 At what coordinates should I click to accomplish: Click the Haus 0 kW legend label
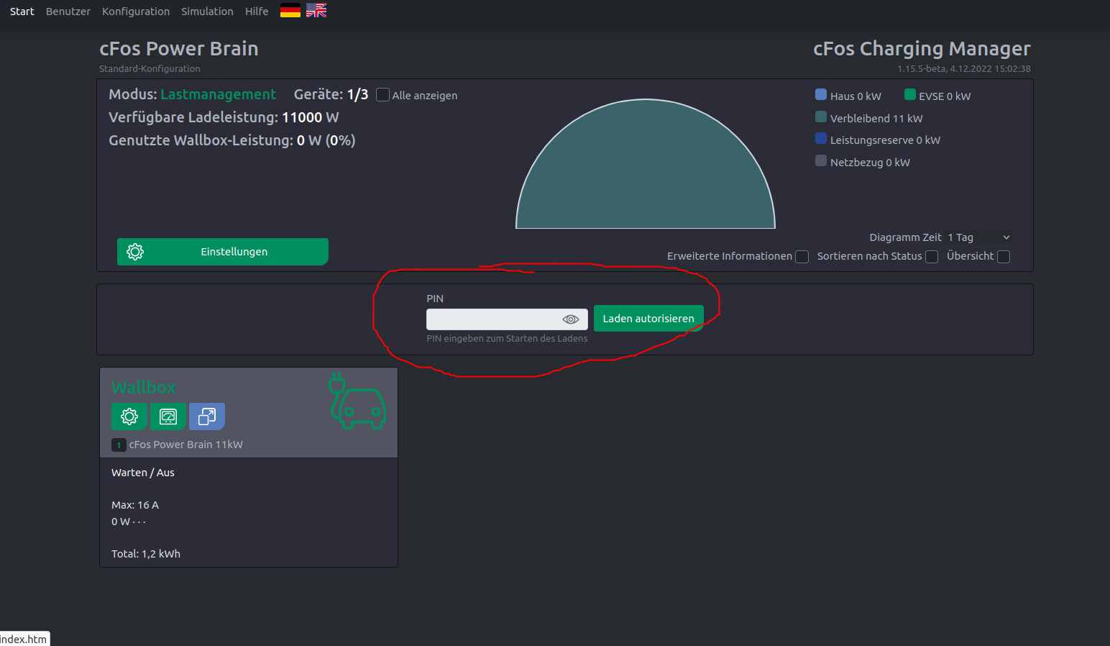856,96
